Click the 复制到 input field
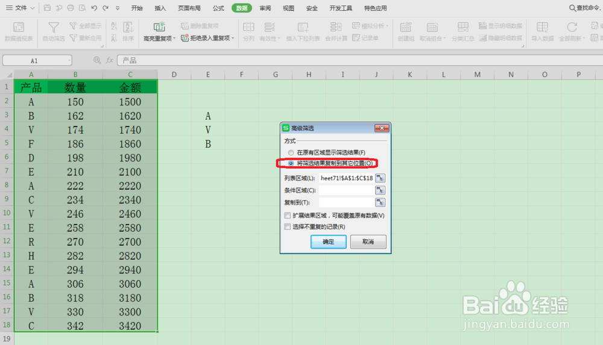The width and height of the screenshot is (603, 345). pyautogui.click(x=347, y=202)
